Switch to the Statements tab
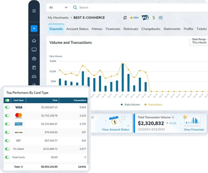 (x=172, y=29)
